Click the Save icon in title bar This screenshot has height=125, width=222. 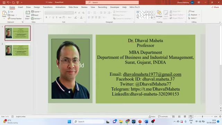[x=4, y=2]
